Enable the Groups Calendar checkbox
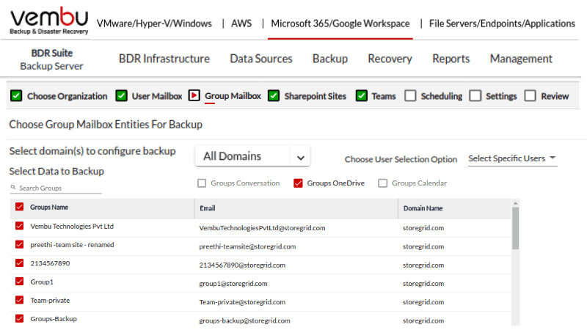 [382, 183]
